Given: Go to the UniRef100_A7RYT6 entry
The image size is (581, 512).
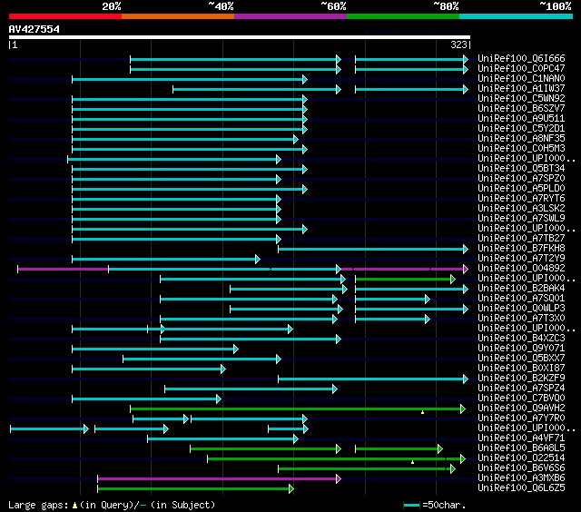Looking at the screenshot, I should 521,199.
